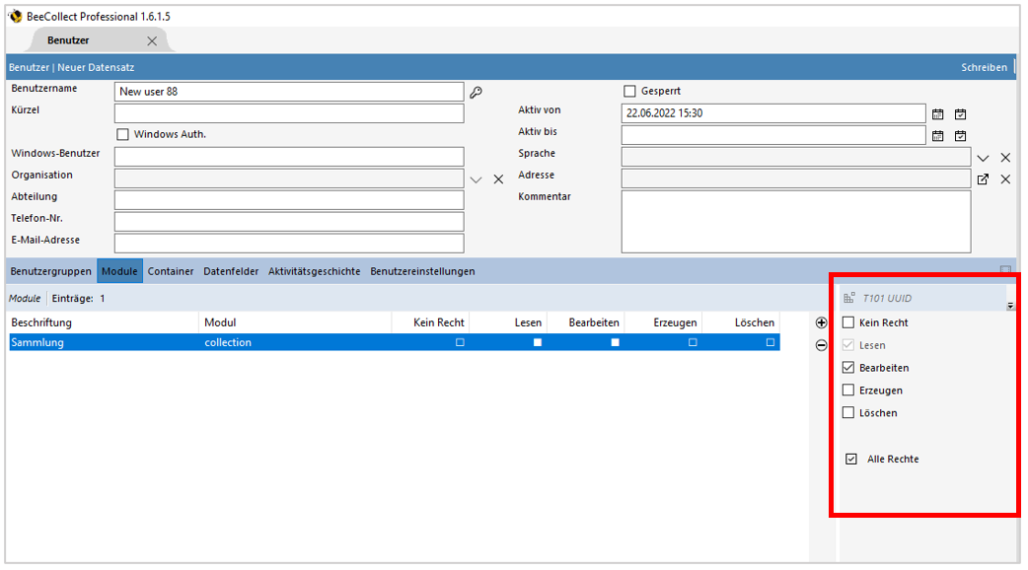Set current date icon for Aktiv bis
This screenshot has height=570, width=1028.
click(x=960, y=136)
